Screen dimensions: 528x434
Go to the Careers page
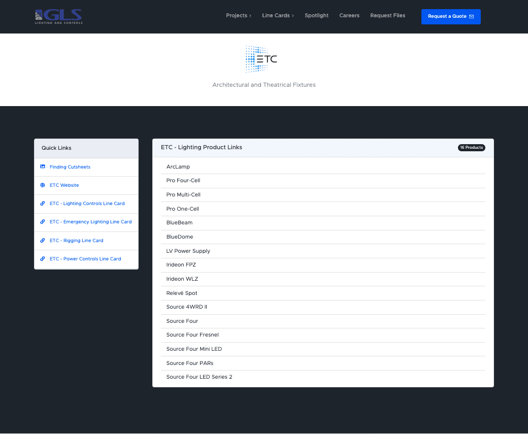click(x=349, y=16)
